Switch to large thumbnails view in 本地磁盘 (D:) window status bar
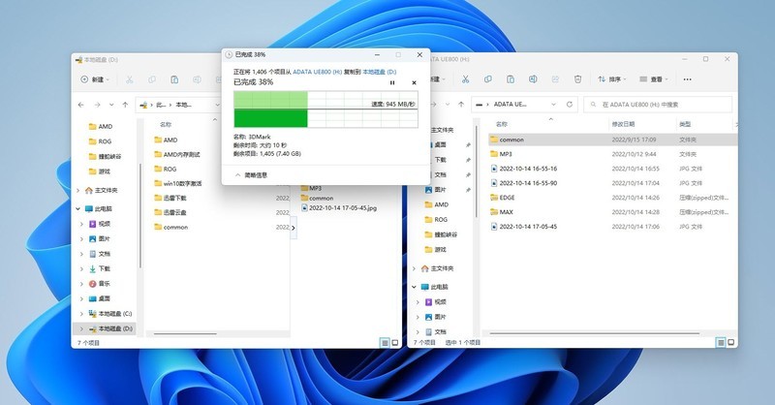This screenshot has height=405, width=775. (x=395, y=343)
